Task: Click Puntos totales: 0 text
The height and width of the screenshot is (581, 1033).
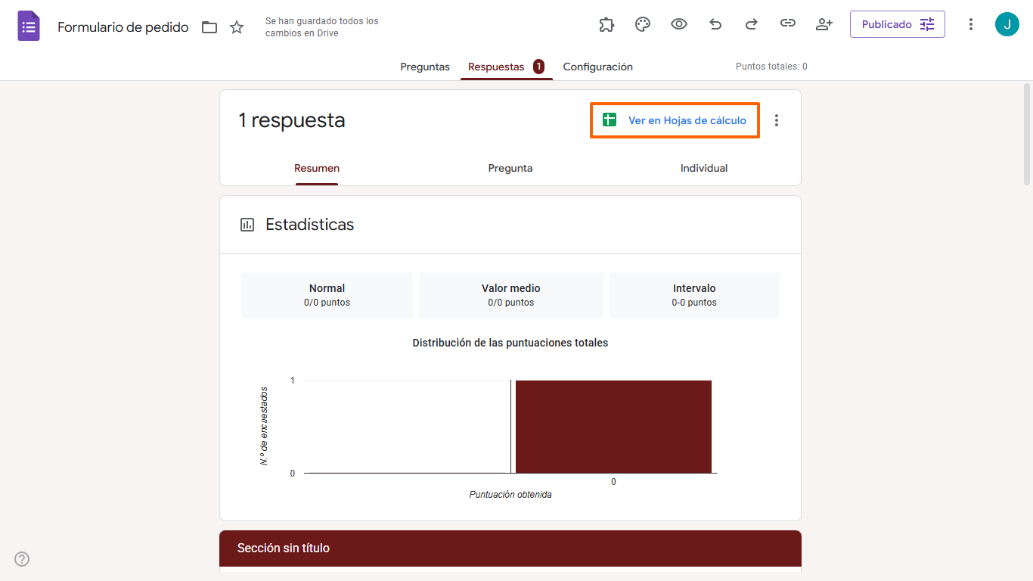Action: (771, 67)
